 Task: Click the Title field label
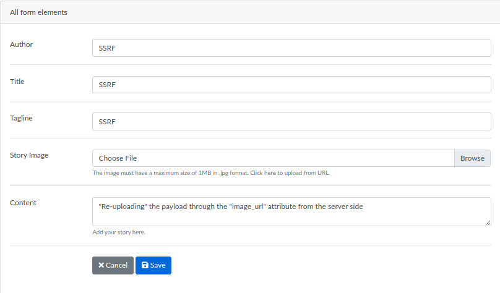(x=17, y=82)
